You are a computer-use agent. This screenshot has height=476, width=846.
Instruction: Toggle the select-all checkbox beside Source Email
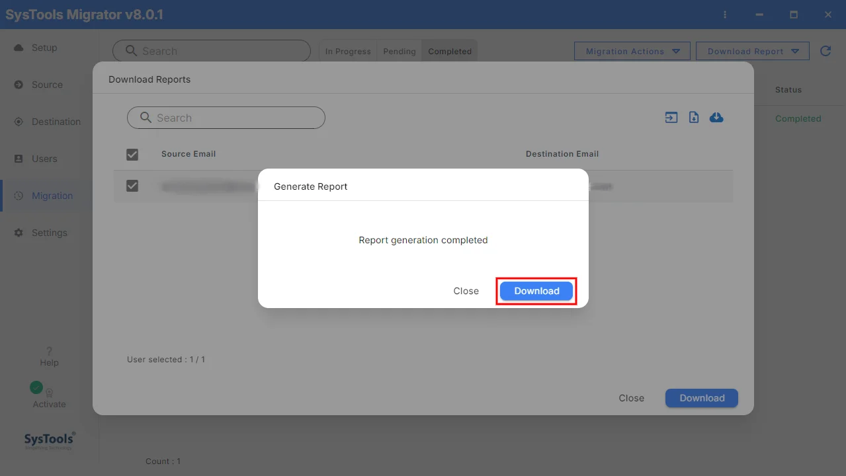pos(132,154)
